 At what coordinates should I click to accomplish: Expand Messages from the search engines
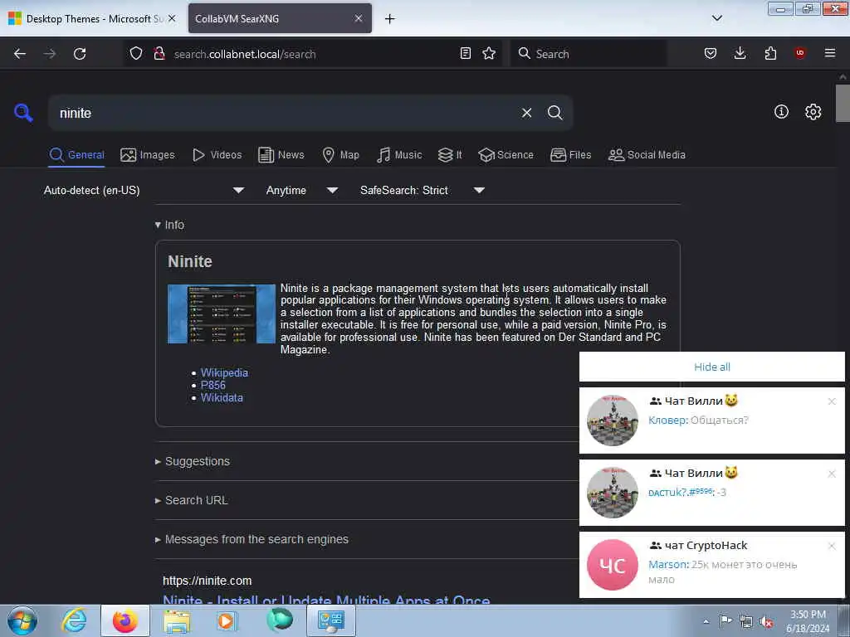coord(252,539)
